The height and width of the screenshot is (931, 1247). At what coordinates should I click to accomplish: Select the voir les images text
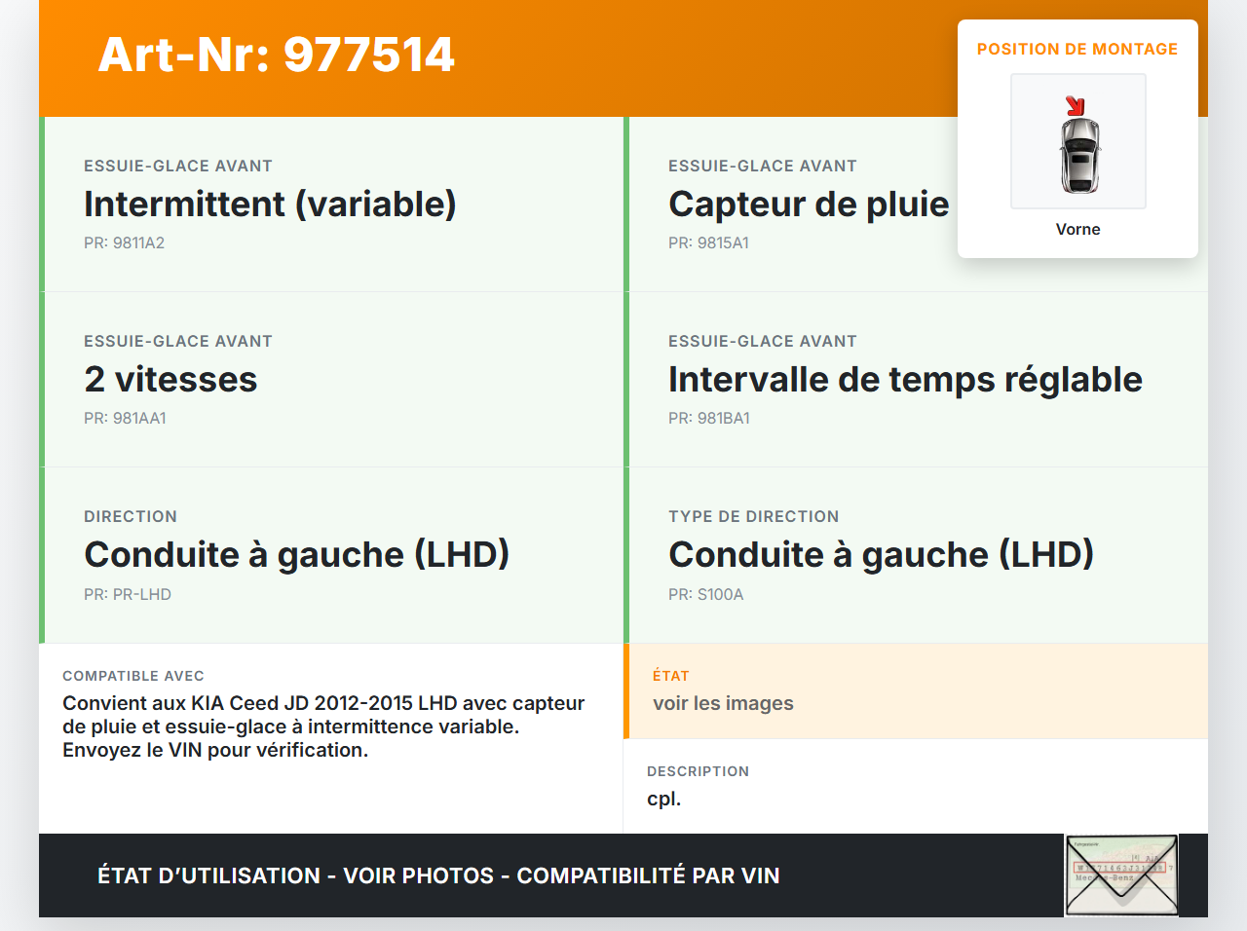tap(723, 703)
